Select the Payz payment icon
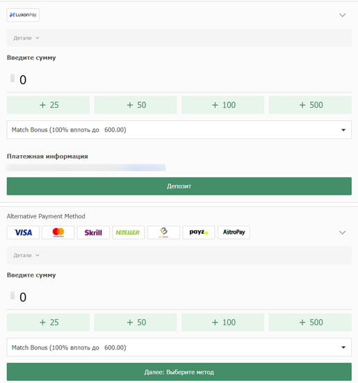This screenshot has width=358, height=383. click(199, 232)
